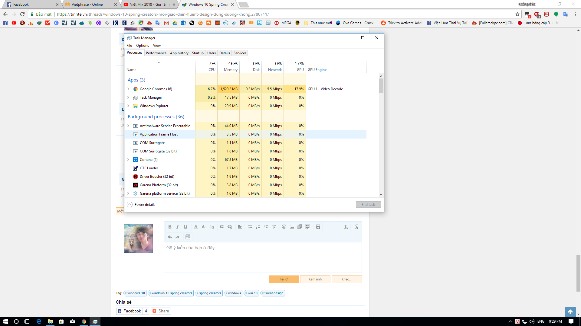The image size is (581, 326).
Task: Click the outdent icon in the editor
Action: click(x=266, y=227)
